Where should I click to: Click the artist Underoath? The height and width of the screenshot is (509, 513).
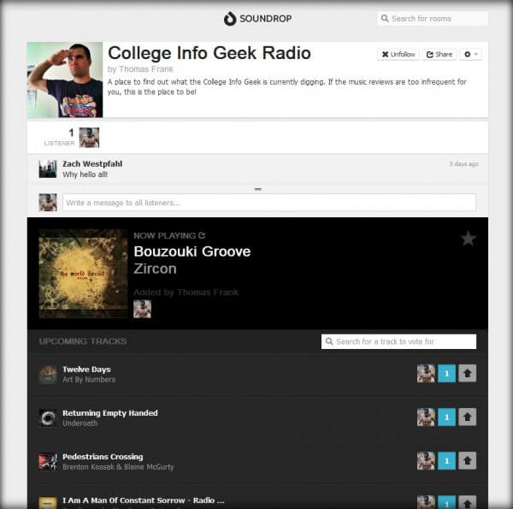pyautogui.click(x=80, y=423)
